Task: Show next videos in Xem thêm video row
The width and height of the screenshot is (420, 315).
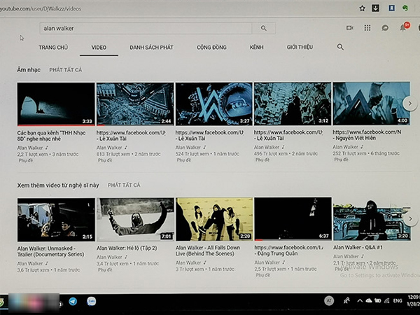Action: 410,219
